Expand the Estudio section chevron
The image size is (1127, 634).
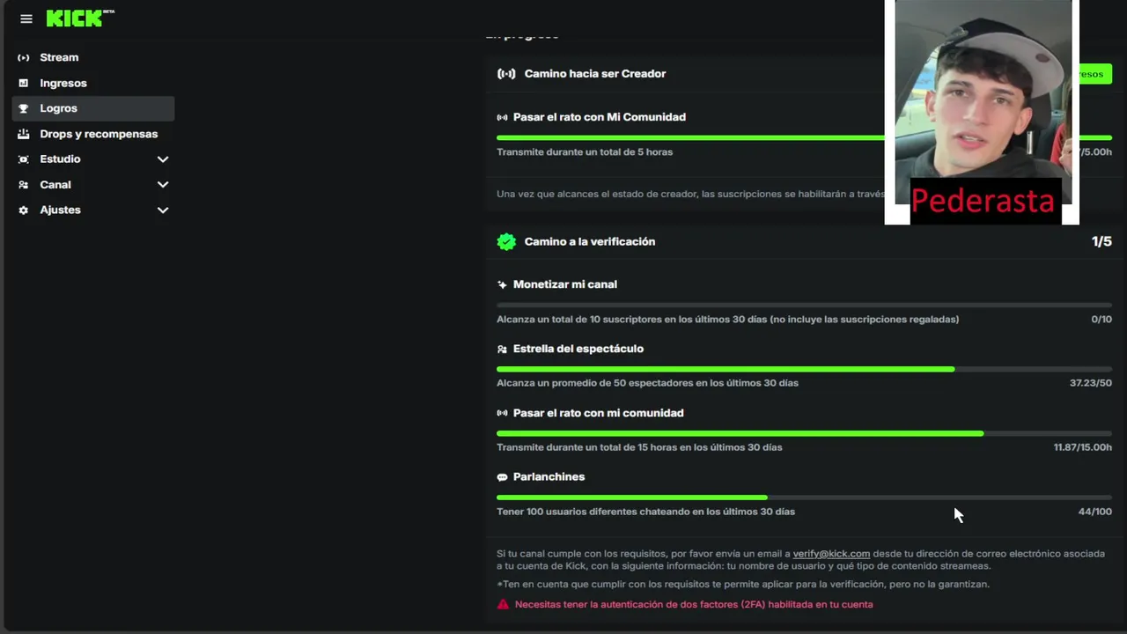click(163, 159)
